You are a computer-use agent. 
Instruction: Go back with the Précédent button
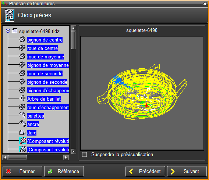(x=145, y=171)
